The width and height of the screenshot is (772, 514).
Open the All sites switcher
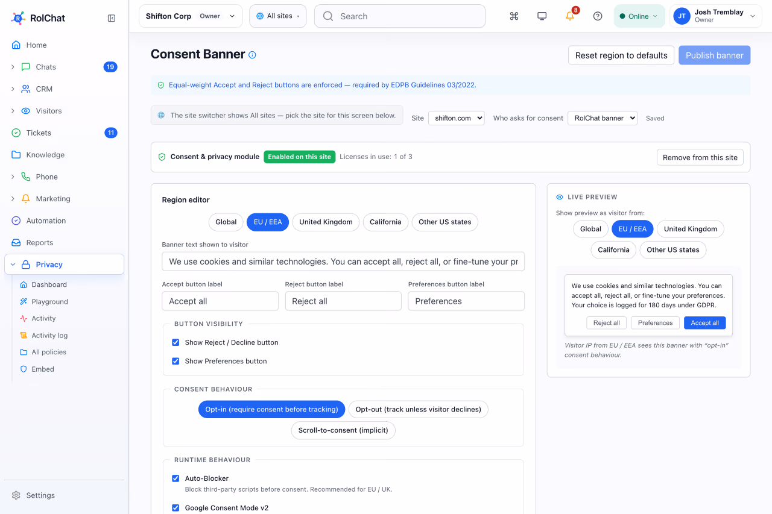277,16
